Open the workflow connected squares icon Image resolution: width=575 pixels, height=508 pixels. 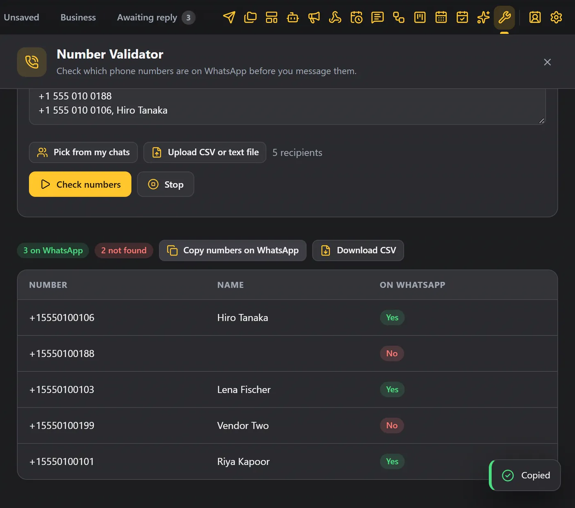(399, 17)
